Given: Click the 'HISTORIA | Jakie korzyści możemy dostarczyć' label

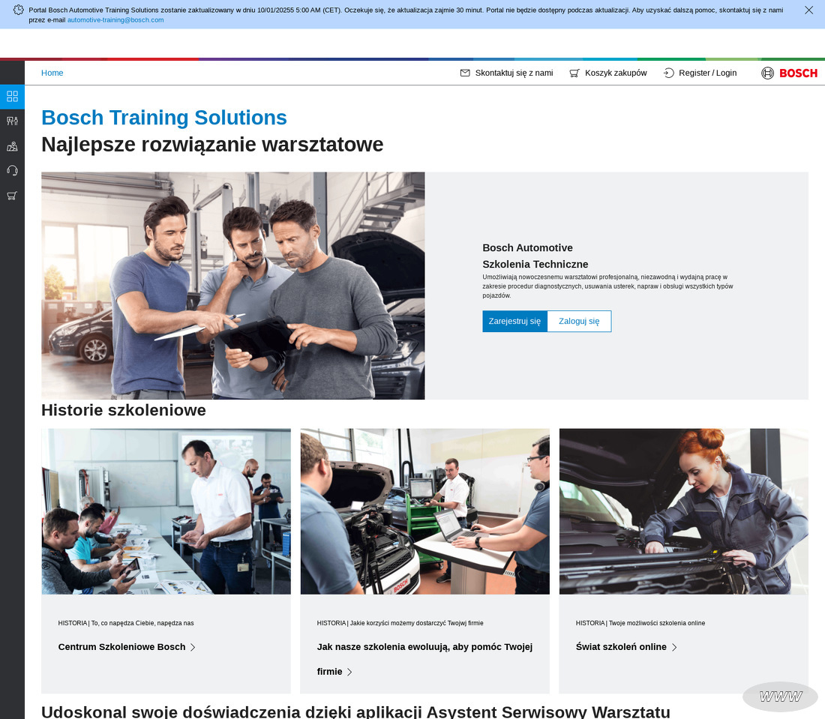Looking at the screenshot, I should click(400, 623).
